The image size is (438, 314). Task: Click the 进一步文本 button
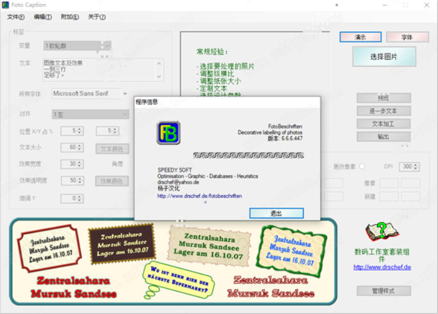(383, 111)
